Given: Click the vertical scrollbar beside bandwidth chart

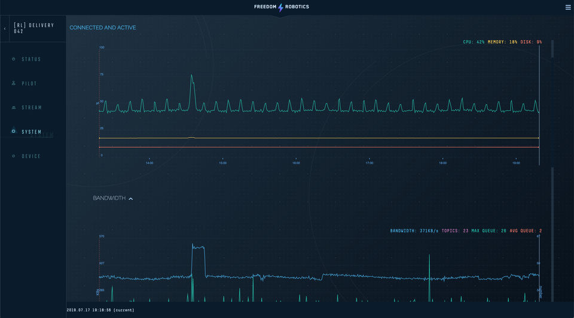Looking at the screenshot, I should pos(552,235).
